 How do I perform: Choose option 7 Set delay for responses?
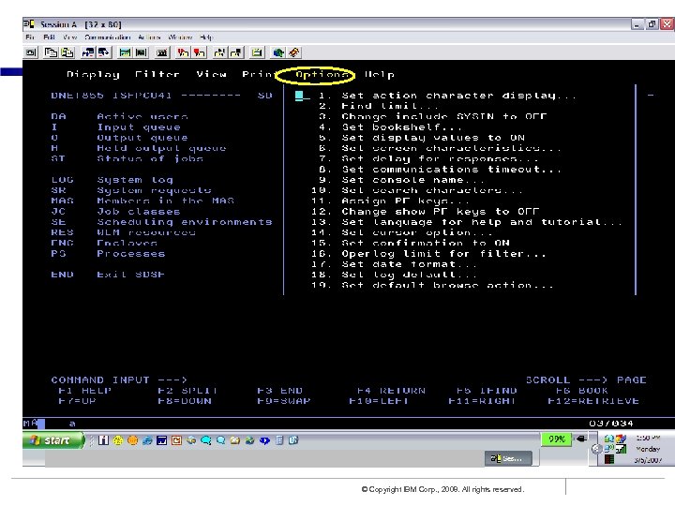click(428, 158)
